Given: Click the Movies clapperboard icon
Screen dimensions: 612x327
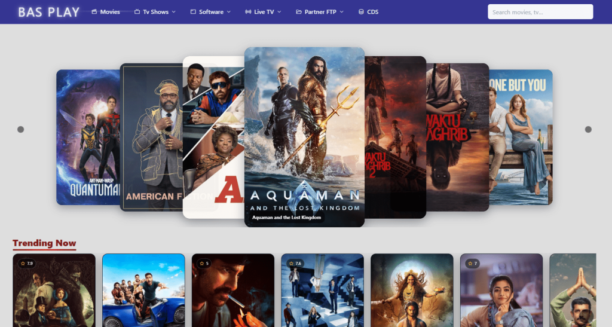Looking at the screenshot, I should 94,12.
